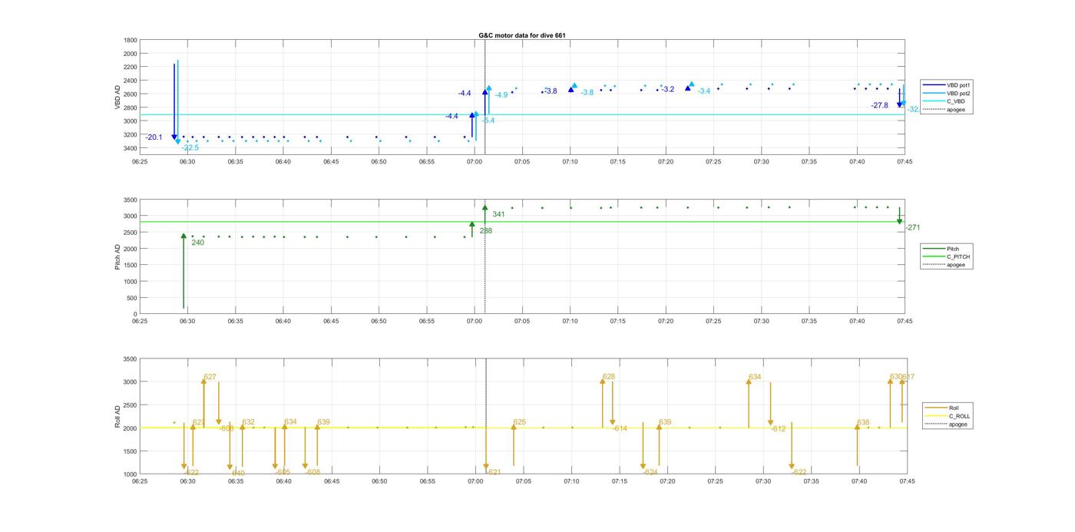This screenshot has height=532, width=1075.
Task: Click the '-614' roll data label
Action: pos(620,429)
